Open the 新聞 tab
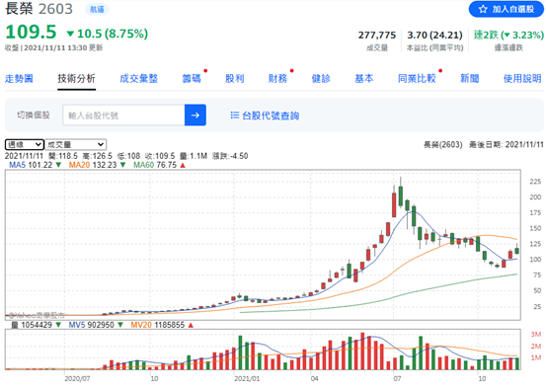 click(469, 79)
